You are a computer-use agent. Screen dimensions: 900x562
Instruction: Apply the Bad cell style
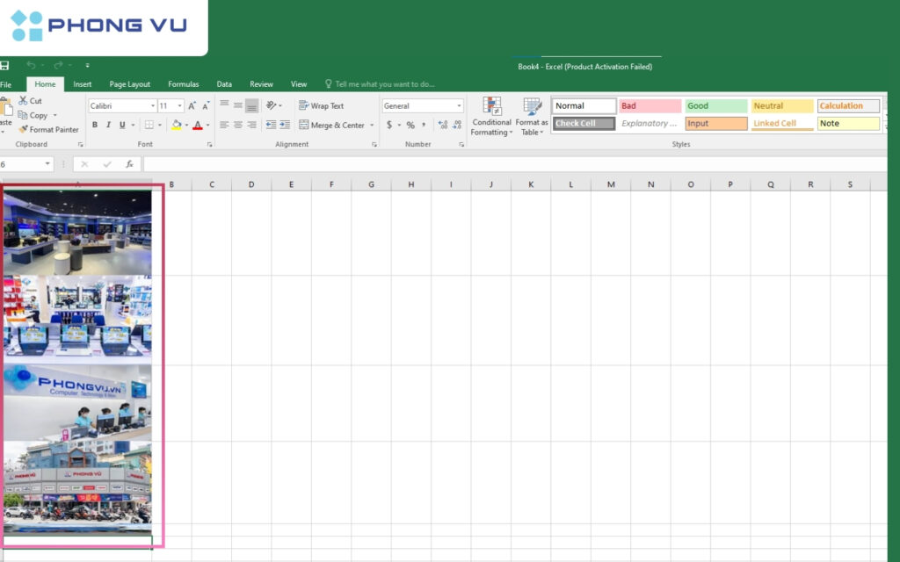tap(650, 106)
